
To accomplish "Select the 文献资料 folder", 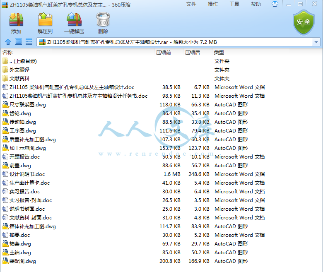I will point(161,78).
